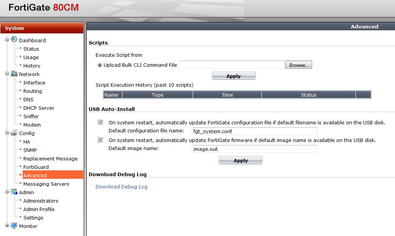Click the Name column header
This screenshot has width=395, height=236.
[x=112, y=95]
